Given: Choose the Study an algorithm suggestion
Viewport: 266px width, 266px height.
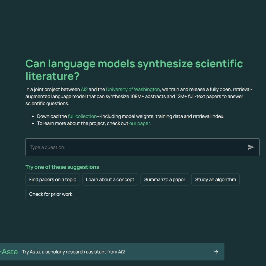Looking at the screenshot, I should 215,179.
